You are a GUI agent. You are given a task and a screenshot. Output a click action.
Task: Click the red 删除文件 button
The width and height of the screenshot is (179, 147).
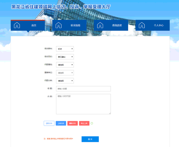(73, 123)
